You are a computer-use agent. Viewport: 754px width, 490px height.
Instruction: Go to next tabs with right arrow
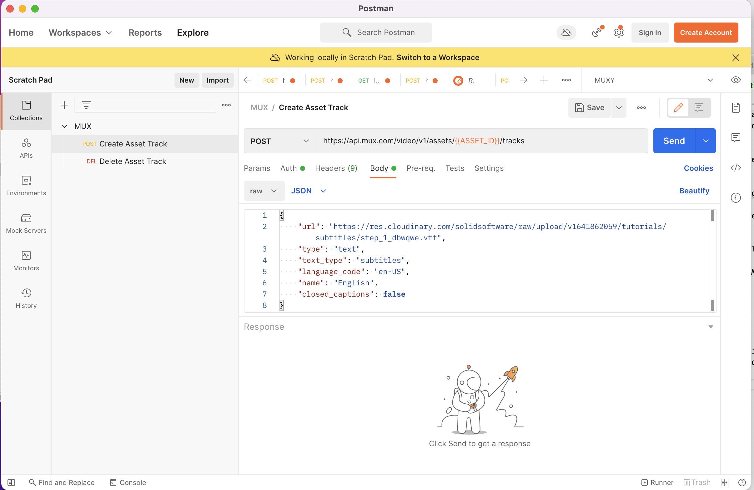[524, 80]
